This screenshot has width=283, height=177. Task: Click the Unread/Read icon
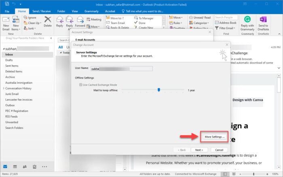[191, 17]
